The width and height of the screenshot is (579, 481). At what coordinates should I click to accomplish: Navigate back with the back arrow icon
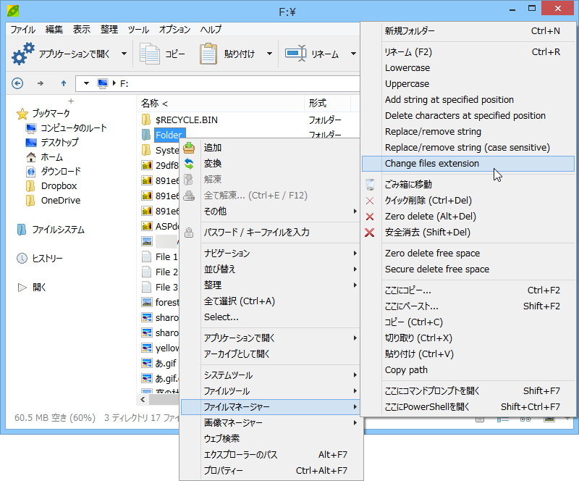[17, 83]
